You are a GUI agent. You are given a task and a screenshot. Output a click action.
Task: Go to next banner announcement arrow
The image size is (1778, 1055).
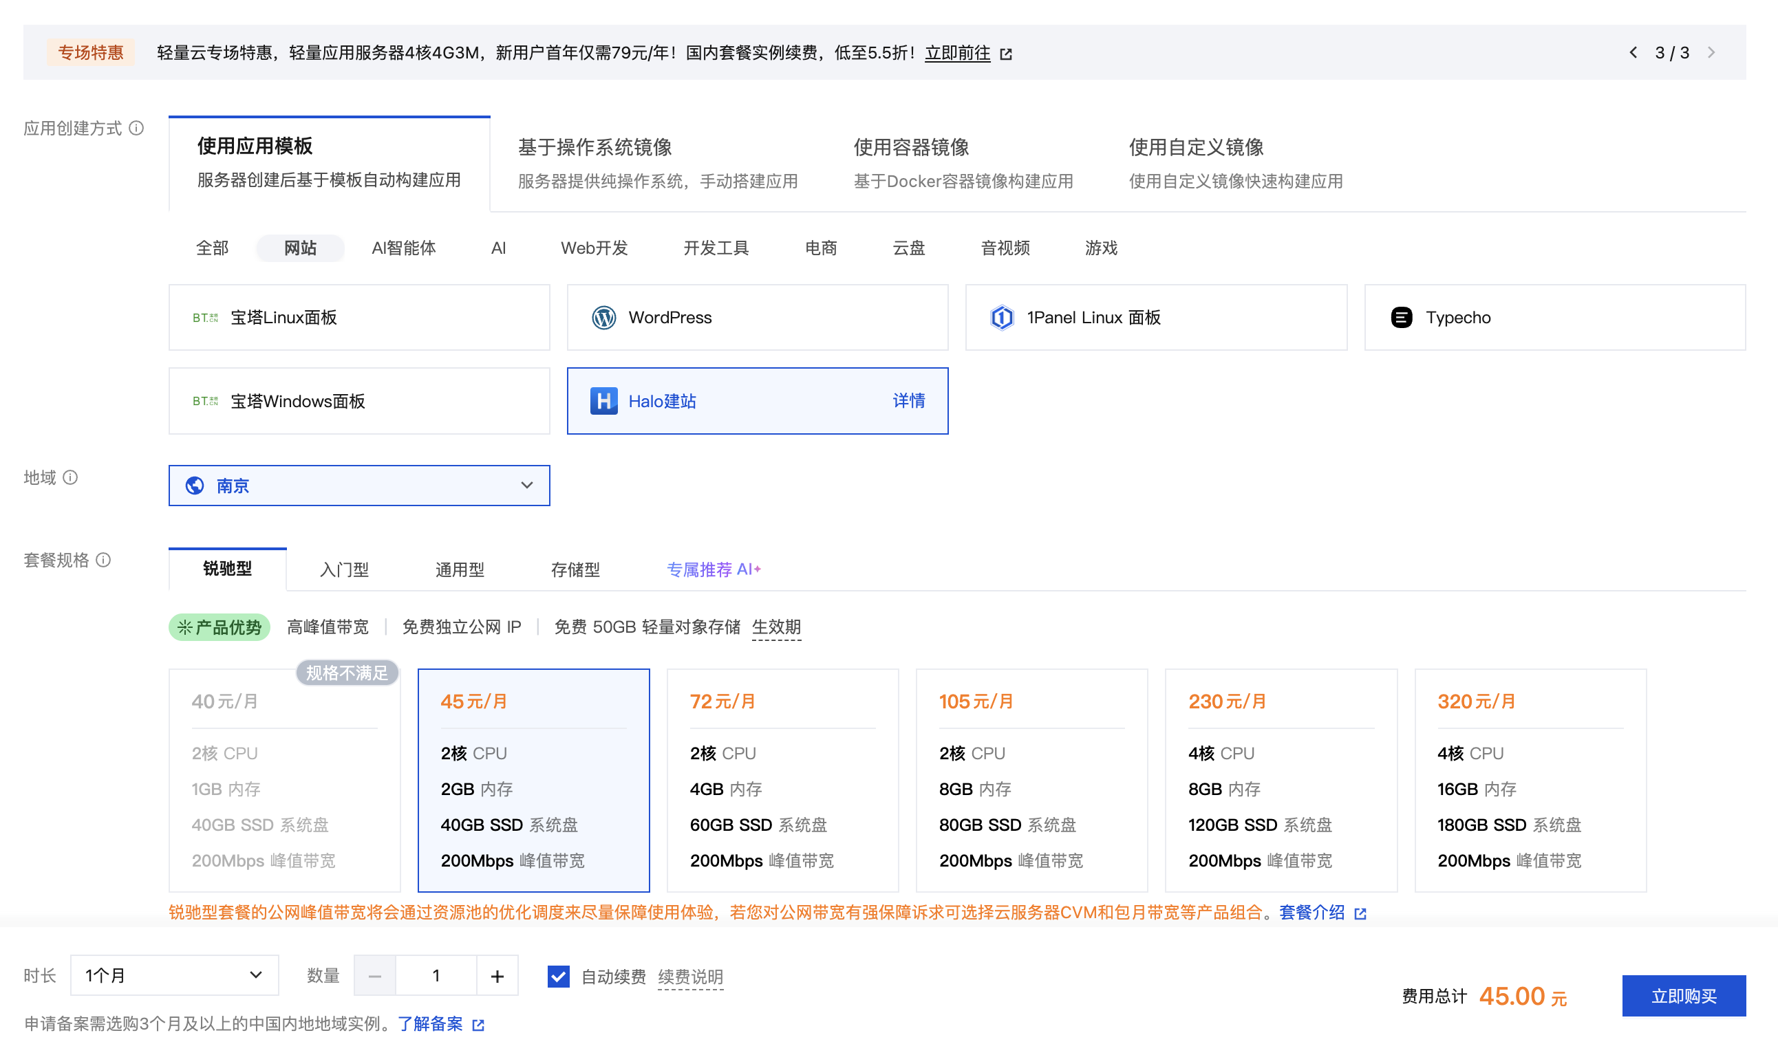click(x=1711, y=52)
